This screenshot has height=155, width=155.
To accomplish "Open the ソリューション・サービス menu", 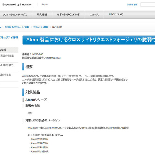I will [x=15, y=15].
